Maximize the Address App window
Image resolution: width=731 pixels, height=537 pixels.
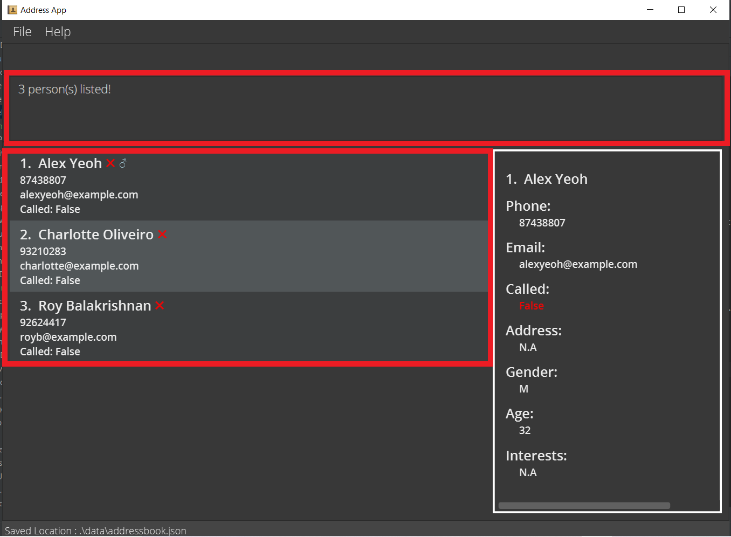[x=681, y=10]
